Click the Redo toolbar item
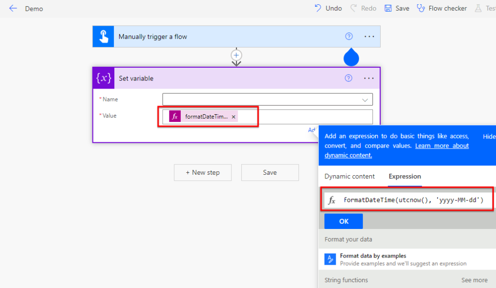496x288 pixels. pyautogui.click(x=363, y=8)
